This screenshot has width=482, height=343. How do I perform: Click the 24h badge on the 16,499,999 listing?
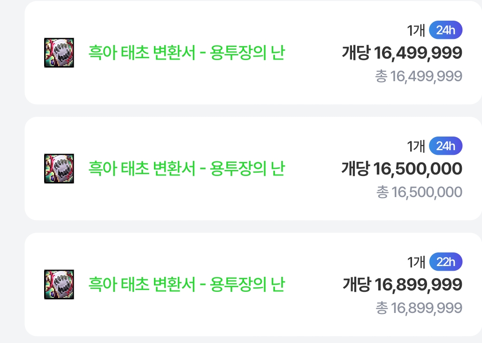coord(445,30)
